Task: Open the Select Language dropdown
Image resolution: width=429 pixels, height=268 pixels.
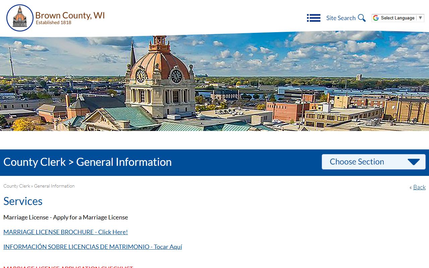Action: coord(398,18)
